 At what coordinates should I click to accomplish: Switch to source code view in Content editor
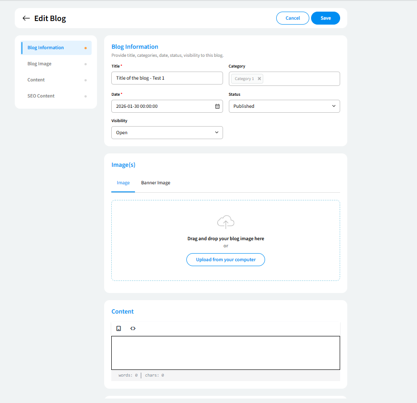[133, 328]
